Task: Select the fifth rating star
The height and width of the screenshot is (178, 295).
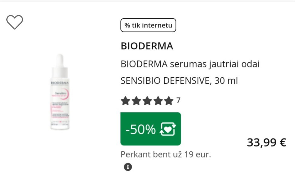Action: [169, 101]
